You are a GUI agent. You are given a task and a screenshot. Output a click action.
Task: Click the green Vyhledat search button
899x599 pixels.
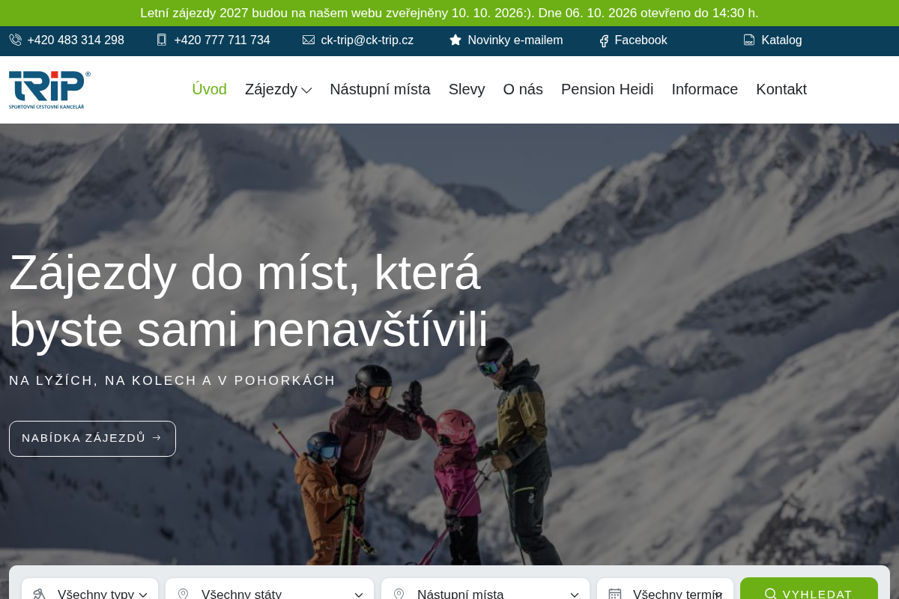[x=809, y=589]
